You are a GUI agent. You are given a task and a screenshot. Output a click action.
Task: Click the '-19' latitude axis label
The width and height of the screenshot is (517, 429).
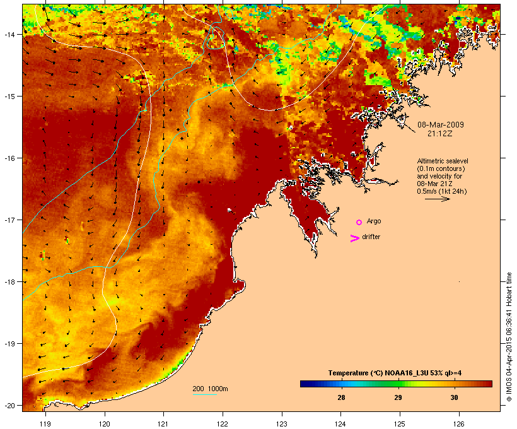point(9,344)
